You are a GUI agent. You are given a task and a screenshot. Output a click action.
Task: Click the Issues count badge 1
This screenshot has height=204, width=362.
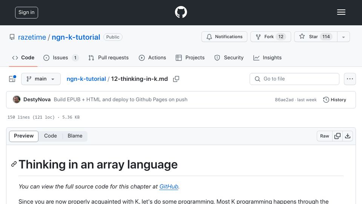point(75,57)
